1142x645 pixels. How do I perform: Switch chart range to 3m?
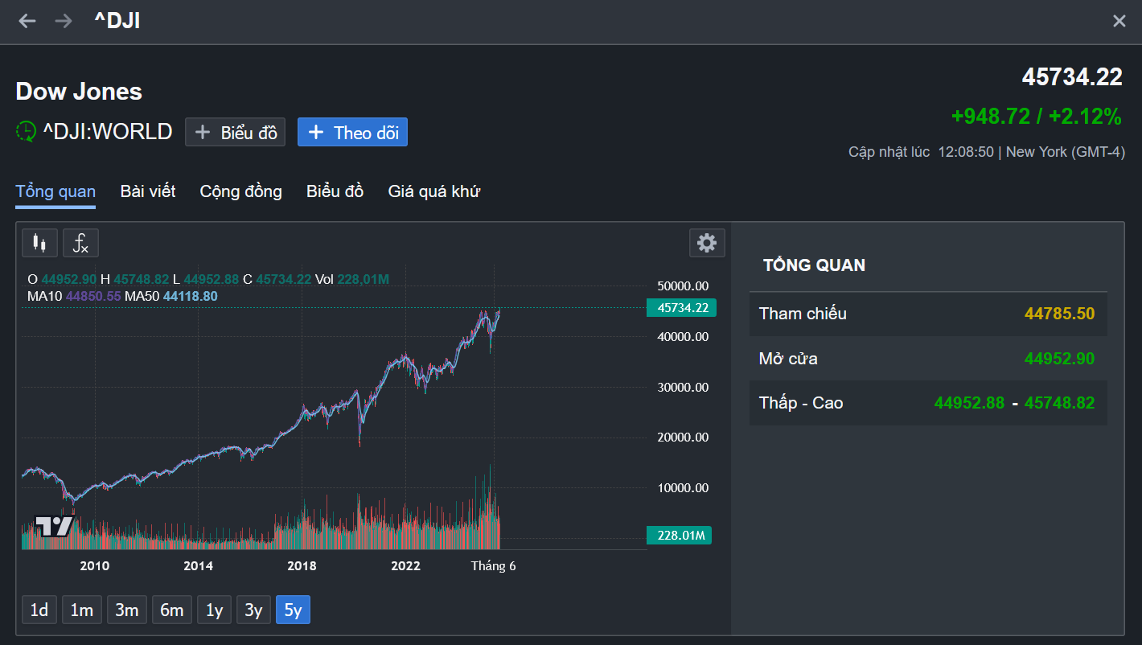(x=126, y=610)
